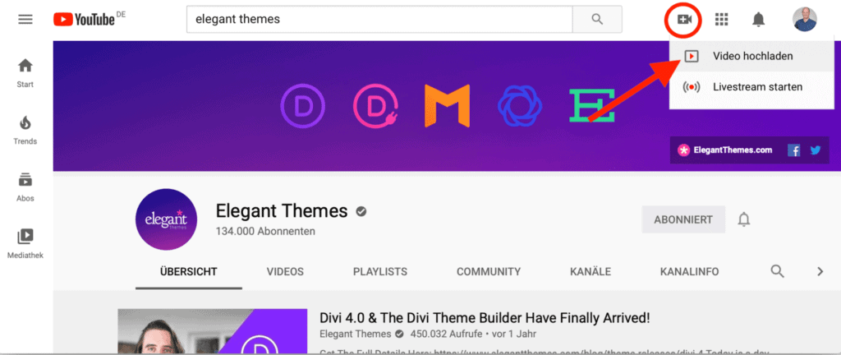Image resolution: width=841 pixels, height=355 pixels.
Task: Open Trends in sidebar
Action: point(25,131)
